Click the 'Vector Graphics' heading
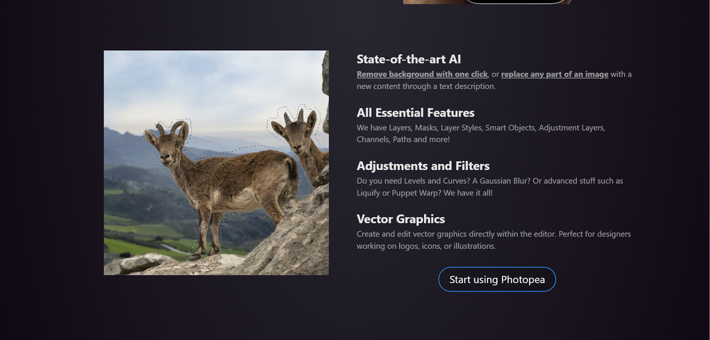710x340 pixels. (401, 219)
